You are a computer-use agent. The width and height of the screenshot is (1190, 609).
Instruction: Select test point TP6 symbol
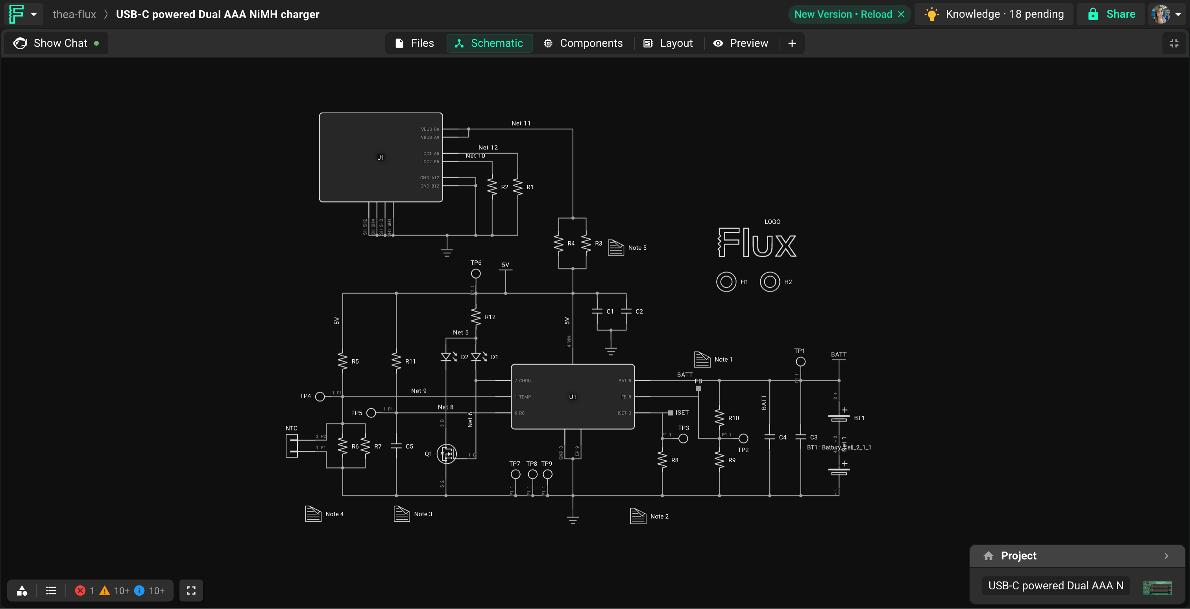[x=476, y=274]
